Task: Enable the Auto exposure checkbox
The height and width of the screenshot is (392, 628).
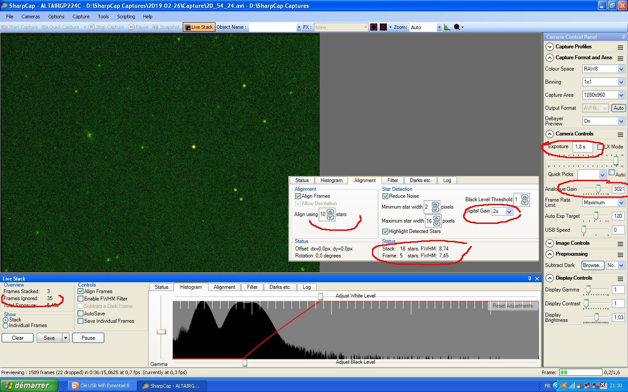Action: pos(612,173)
